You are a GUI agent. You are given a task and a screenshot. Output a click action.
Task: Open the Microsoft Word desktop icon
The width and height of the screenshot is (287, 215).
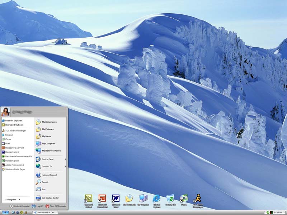[x=116, y=199]
